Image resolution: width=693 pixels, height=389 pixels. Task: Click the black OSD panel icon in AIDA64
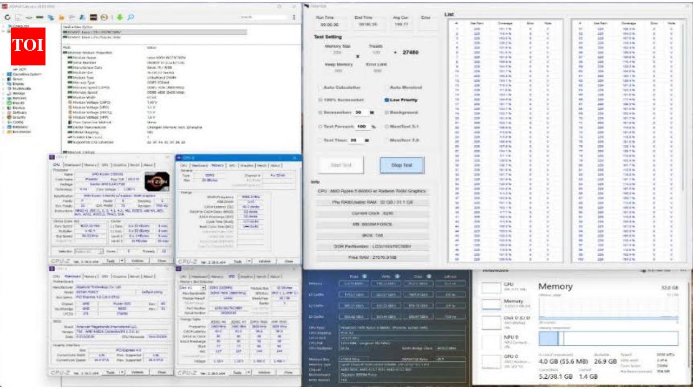pos(93,17)
